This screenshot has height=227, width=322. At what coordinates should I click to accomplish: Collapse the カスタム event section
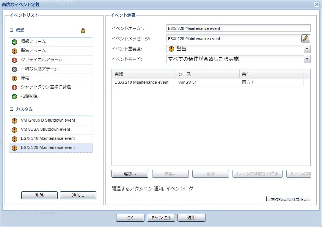[x=12, y=109]
